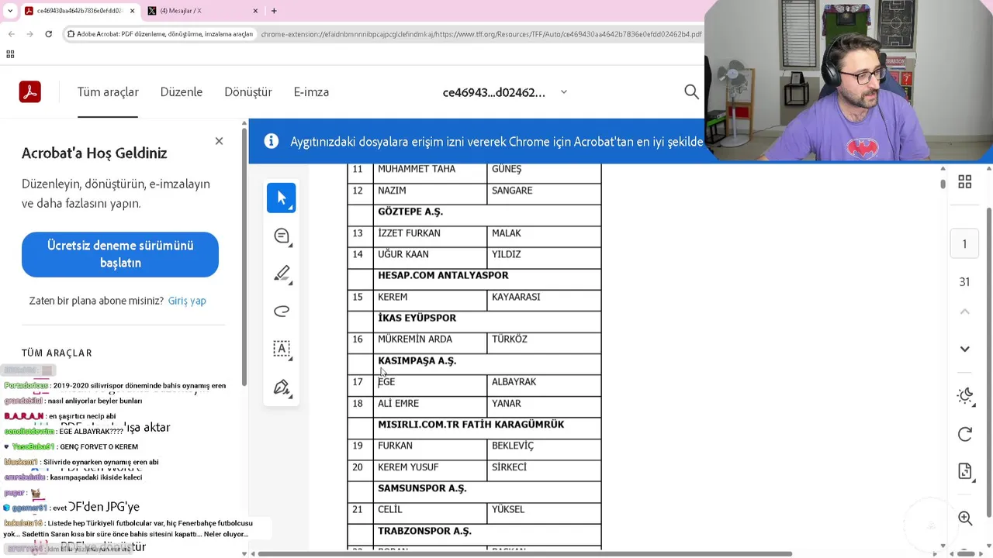Image resolution: width=993 pixels, height=558 pixels.
Task: Click the cell KEREM YUSUF
Action: (x=408, y=467)
